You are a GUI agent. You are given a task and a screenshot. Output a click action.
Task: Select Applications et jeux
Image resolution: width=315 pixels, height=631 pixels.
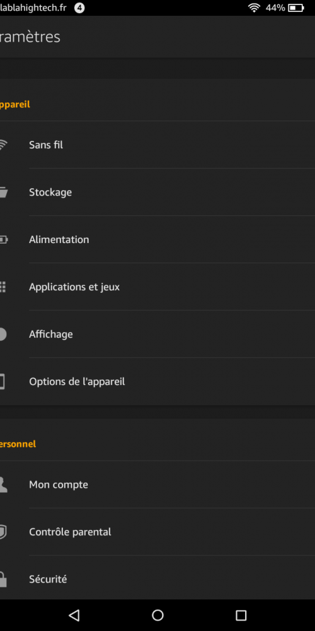click(157, 287)
